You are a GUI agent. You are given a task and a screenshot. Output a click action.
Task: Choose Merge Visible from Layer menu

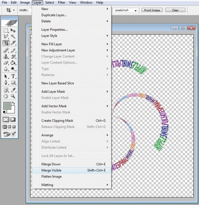72,170
